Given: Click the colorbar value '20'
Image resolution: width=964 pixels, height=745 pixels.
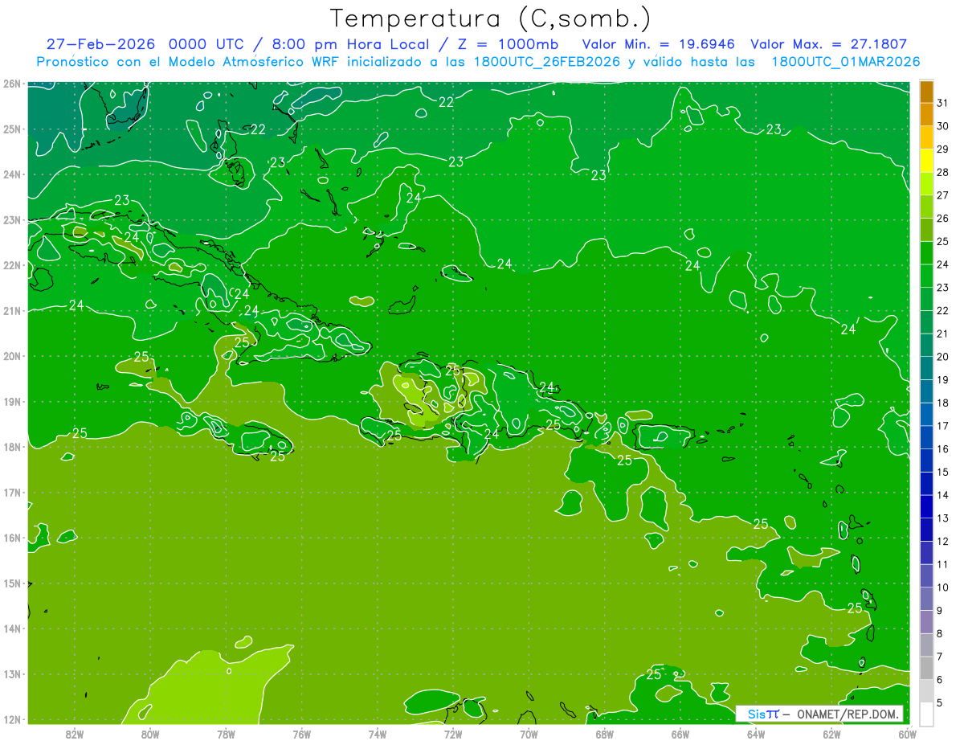Looking at the screenshot, I should coord(942,357).
